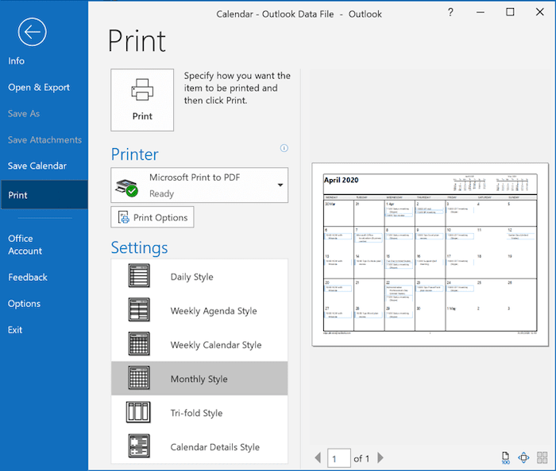Open Feedback page
Image resolution: width=556 pixels, height=471 pixels.
28,277
